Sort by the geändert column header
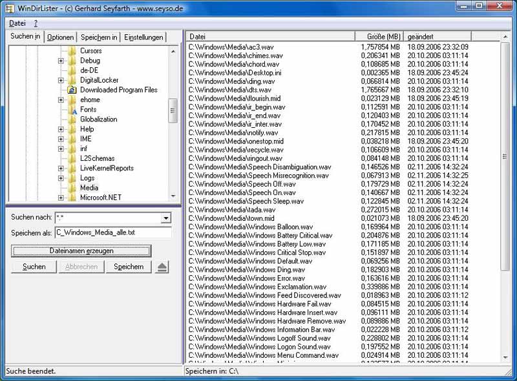The width and height of the screenshot is (517, 381). pos(438,37)
